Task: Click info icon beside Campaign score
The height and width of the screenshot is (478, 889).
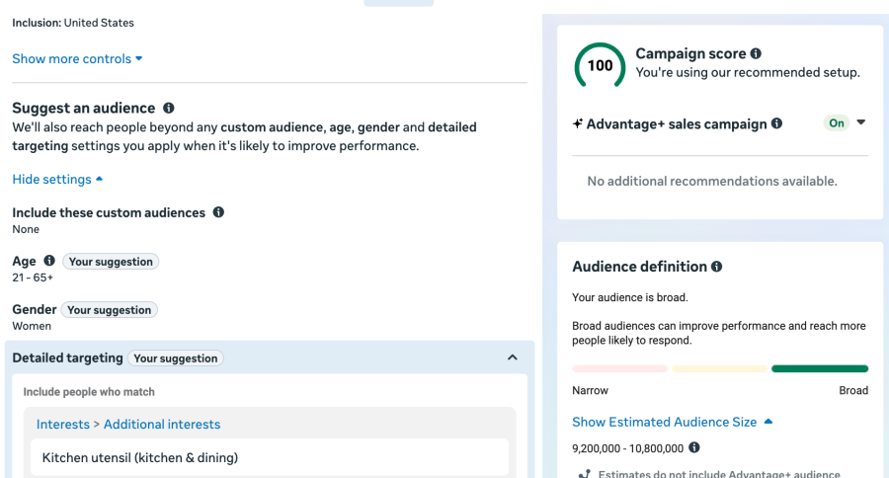Action: (x=756, y=54)
